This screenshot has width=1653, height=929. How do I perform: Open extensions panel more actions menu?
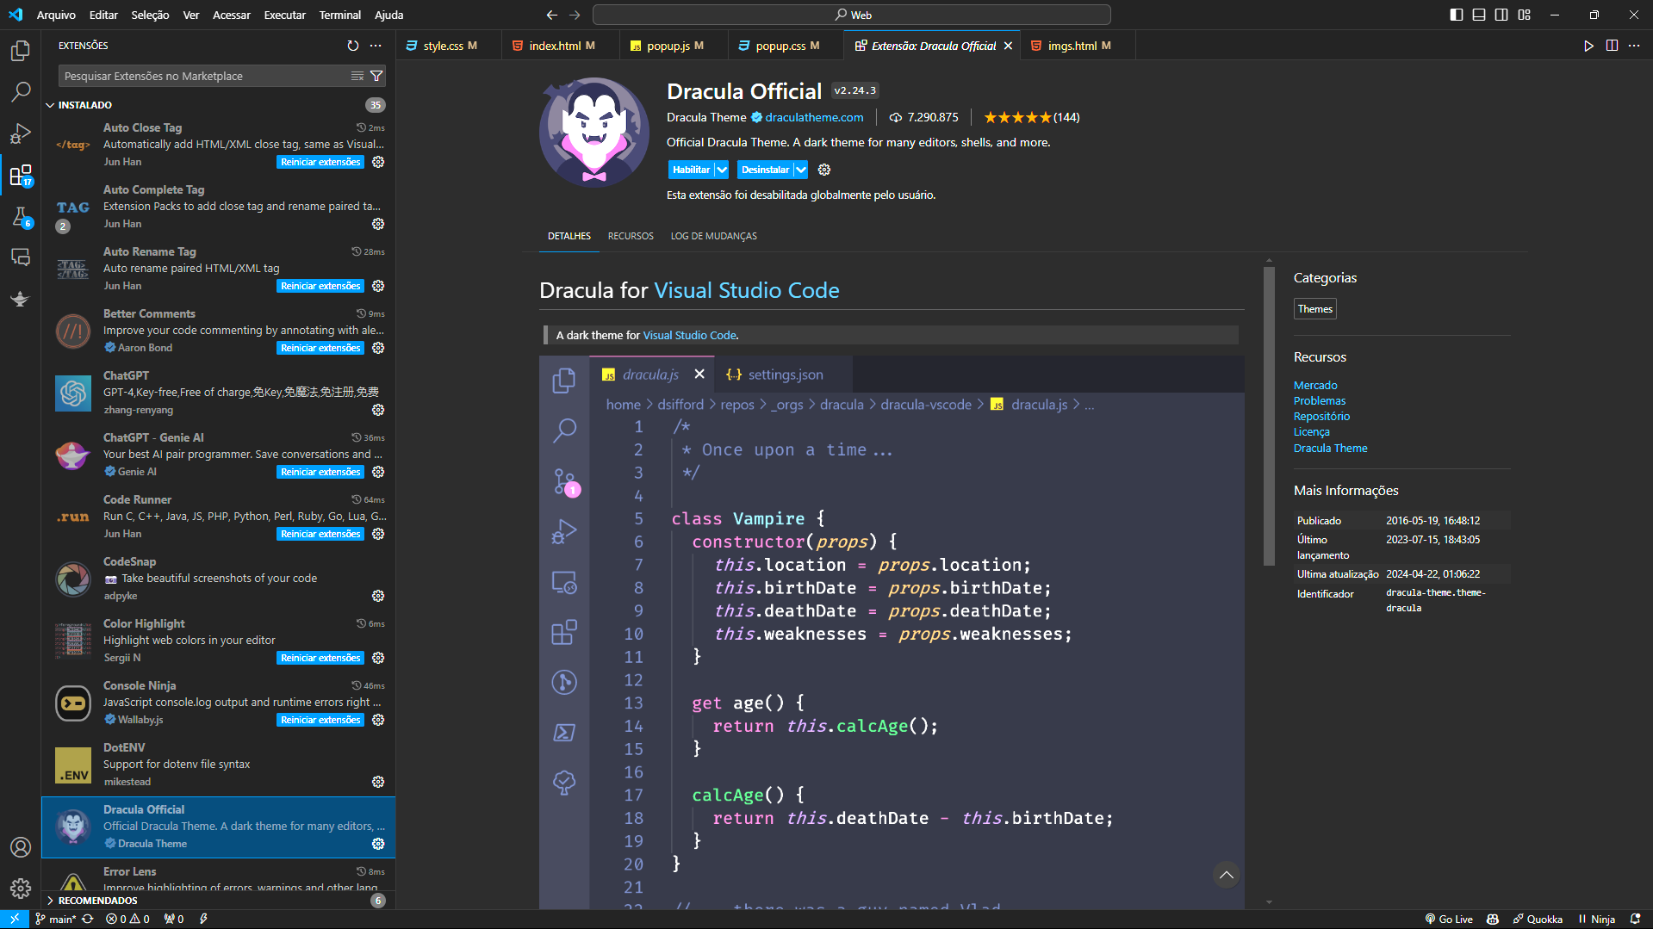point(376,46)
